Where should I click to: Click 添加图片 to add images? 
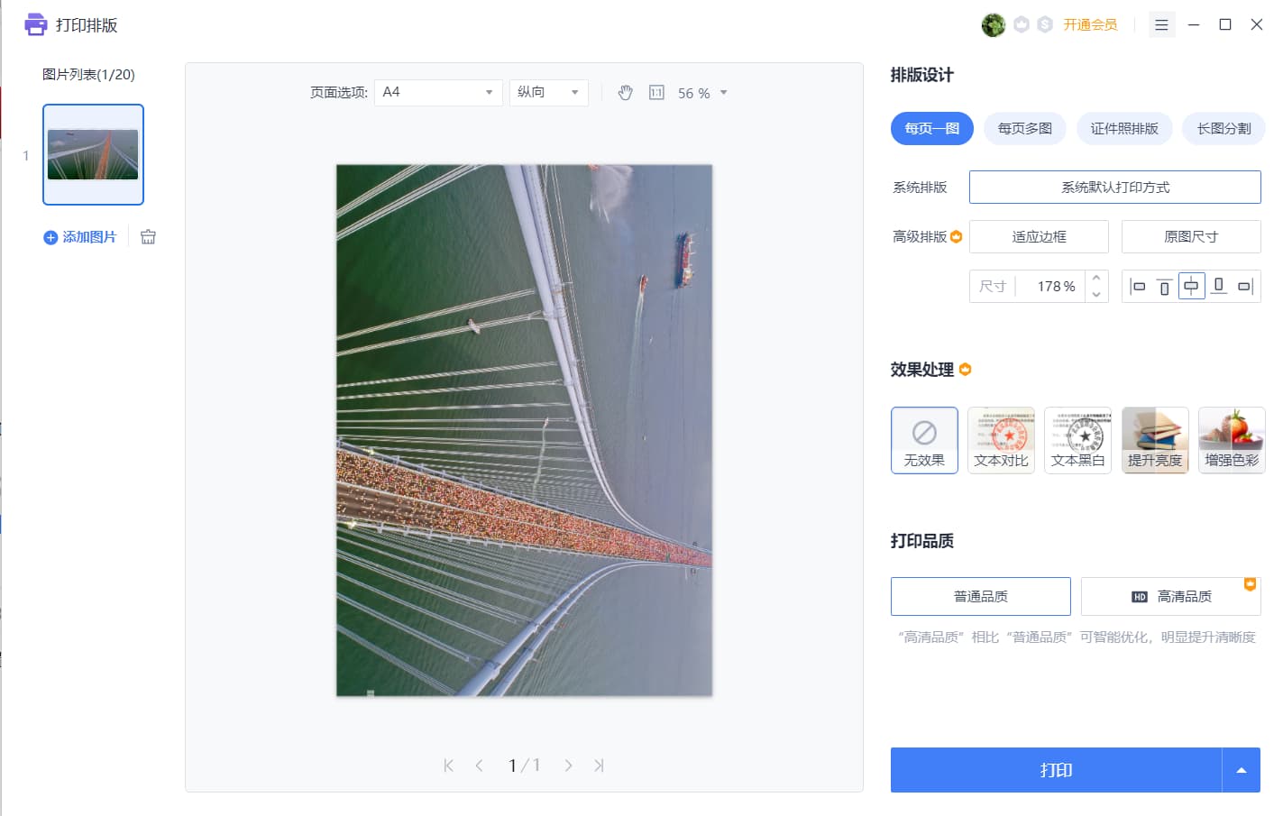point(80,237)
